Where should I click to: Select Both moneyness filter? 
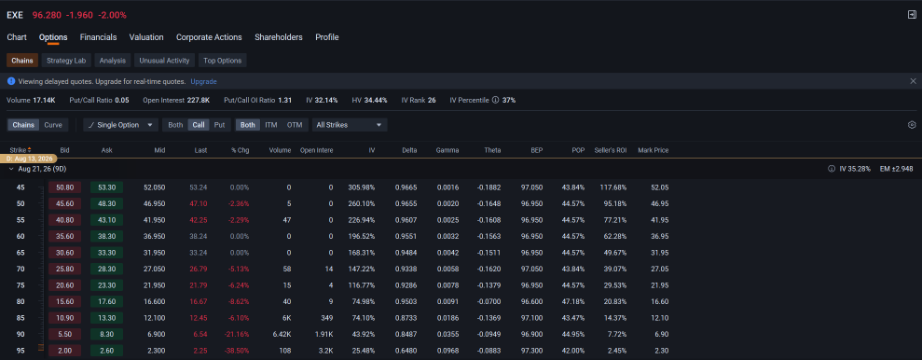248,125
